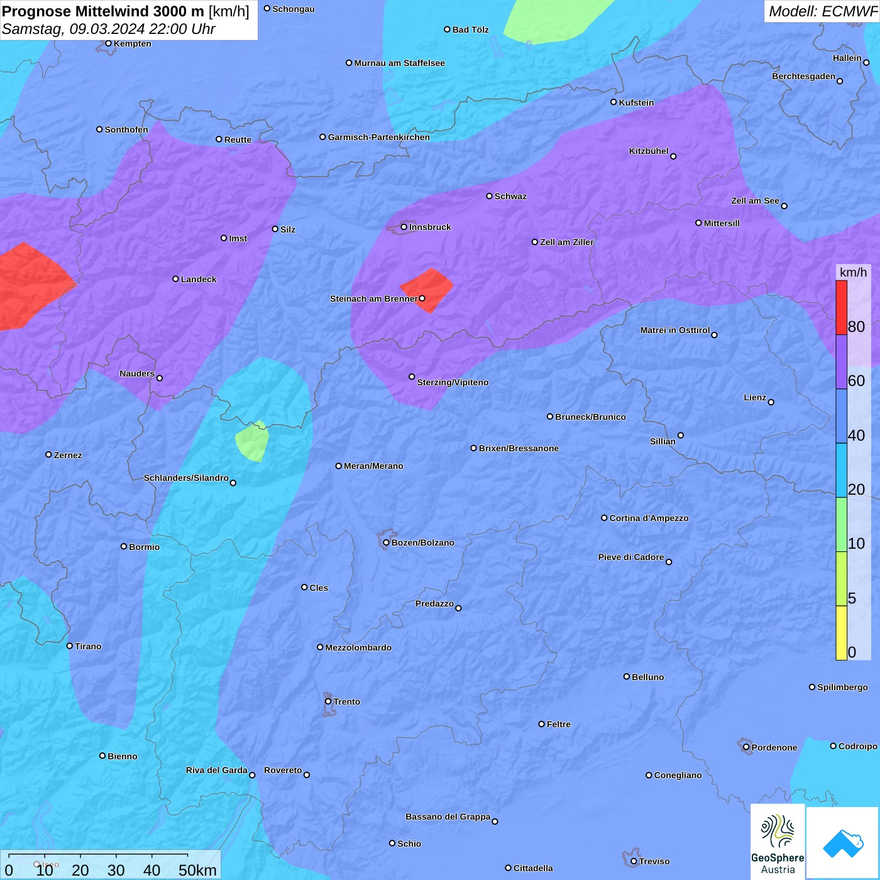This screenshot has width=880, height=880.
Task: Click the 'Cles' label
Action: pos(319,588)
